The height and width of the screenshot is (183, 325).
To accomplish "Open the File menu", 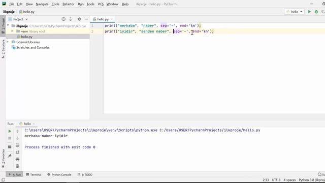I will pos(12,4).
